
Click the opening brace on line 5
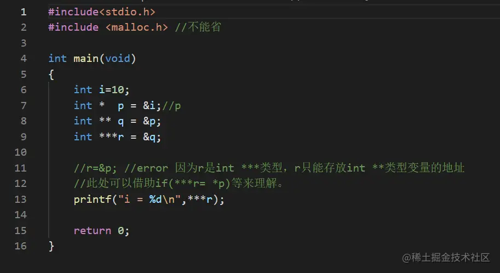point(51,75)
